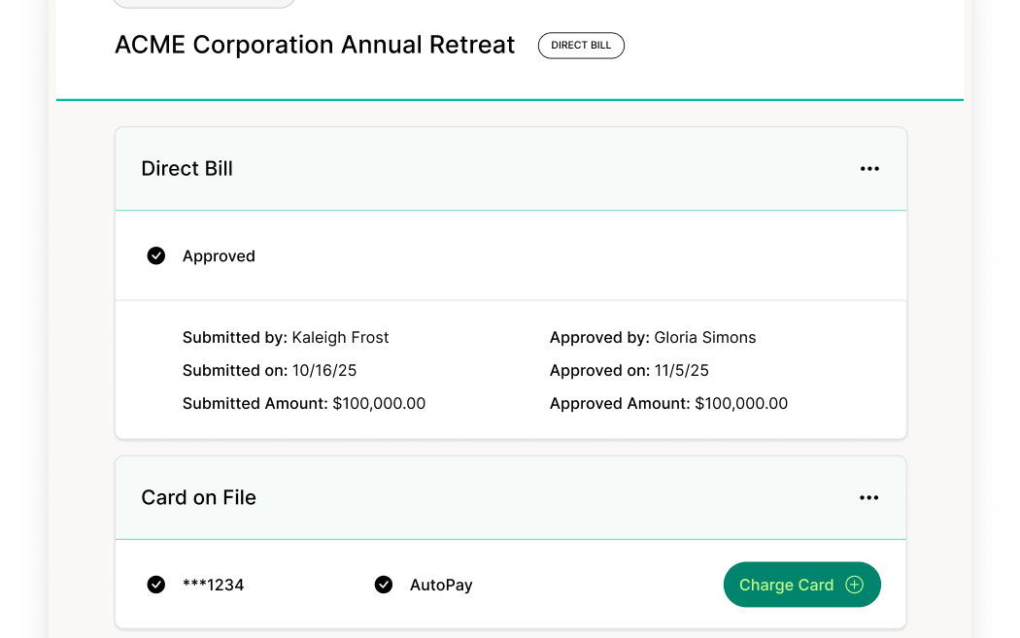This screenshot has height=638, width=1020.
Task: Click submitter name Kaleigh Frost
Action: pyautogui.click(x=340, y=338)
